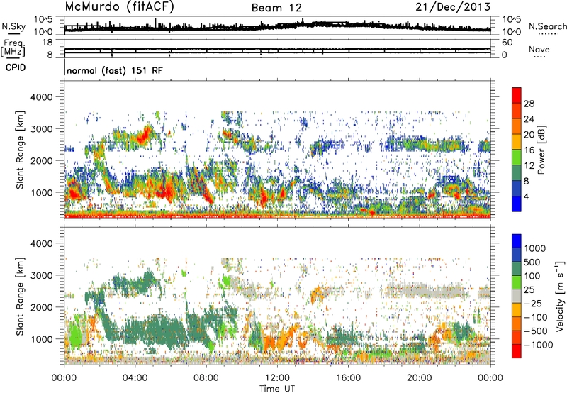Pick the dark green 100-500 velocity segment

[x=517, y=269]
